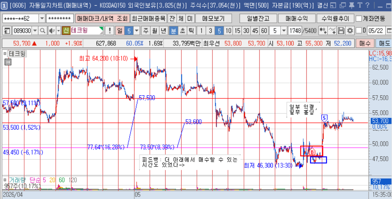Click the 05/22 date field

click(376, 31)
